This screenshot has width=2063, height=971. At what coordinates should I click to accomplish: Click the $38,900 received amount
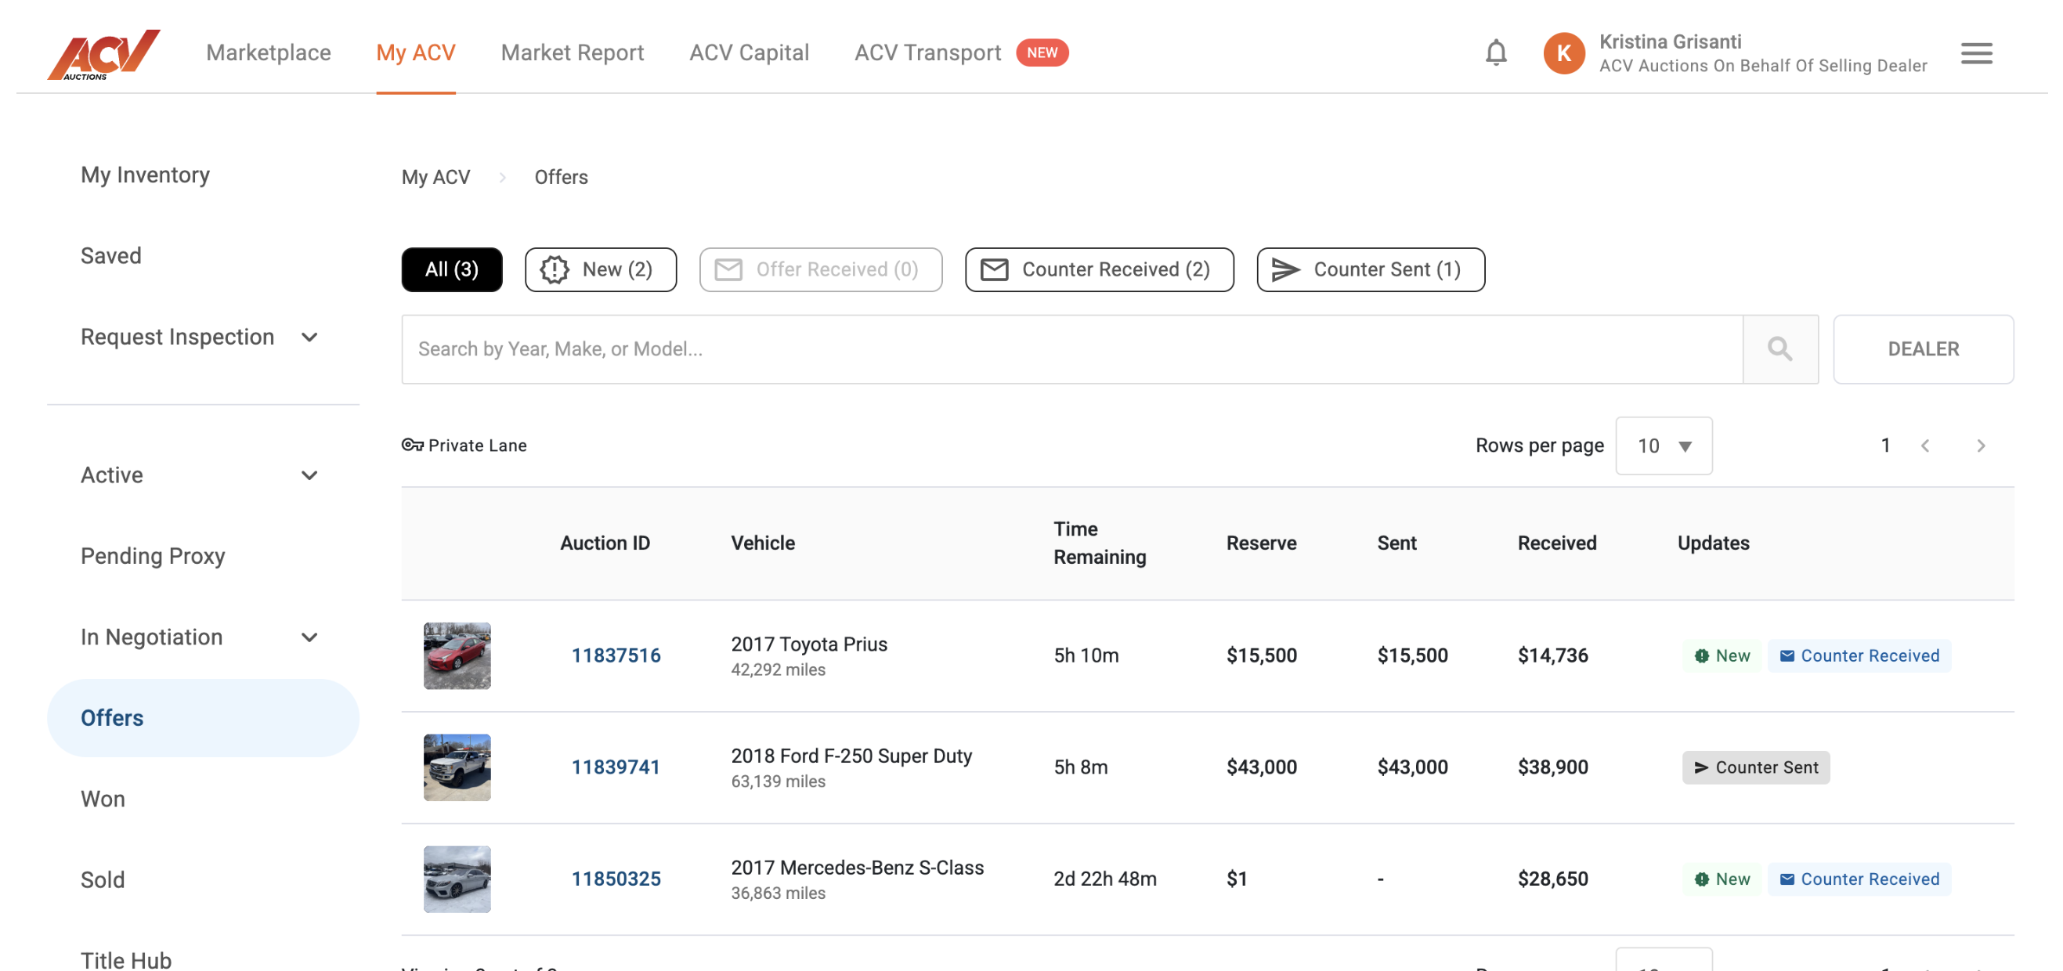point(1552,766)
